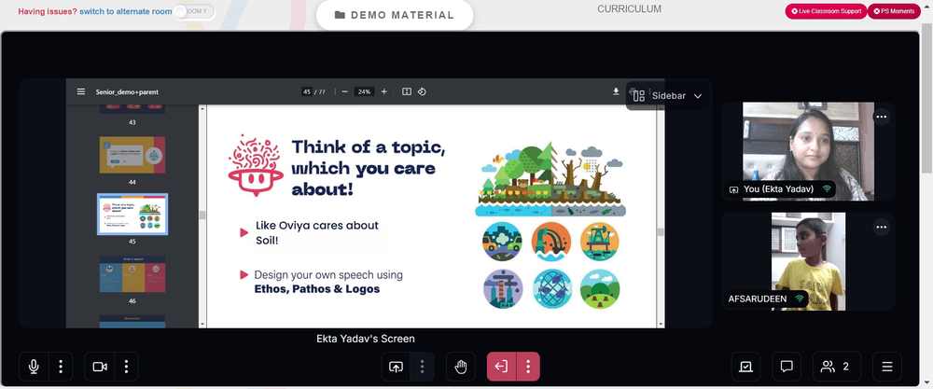Zoom in on the PDF with plus

(x=383, y=91)
